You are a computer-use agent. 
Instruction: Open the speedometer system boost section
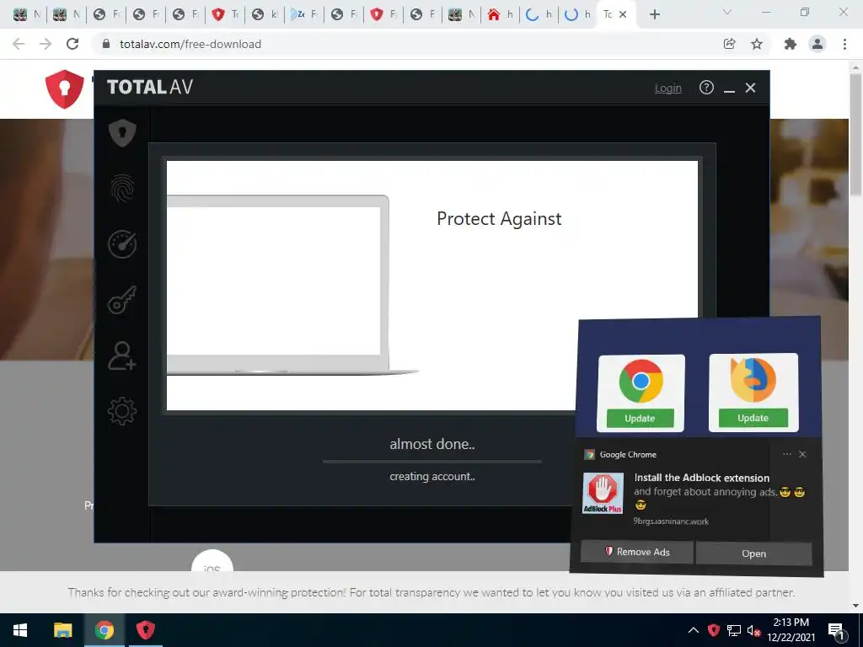(x=122, y=244)
